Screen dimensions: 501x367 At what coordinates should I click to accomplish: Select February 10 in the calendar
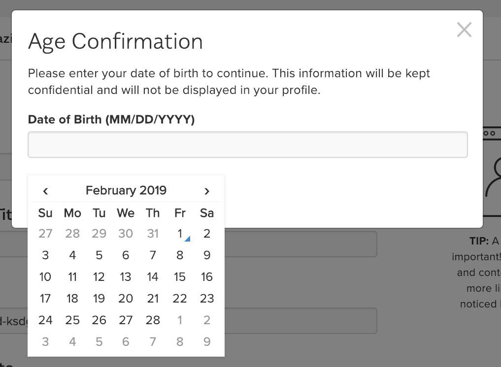[45, 277]
